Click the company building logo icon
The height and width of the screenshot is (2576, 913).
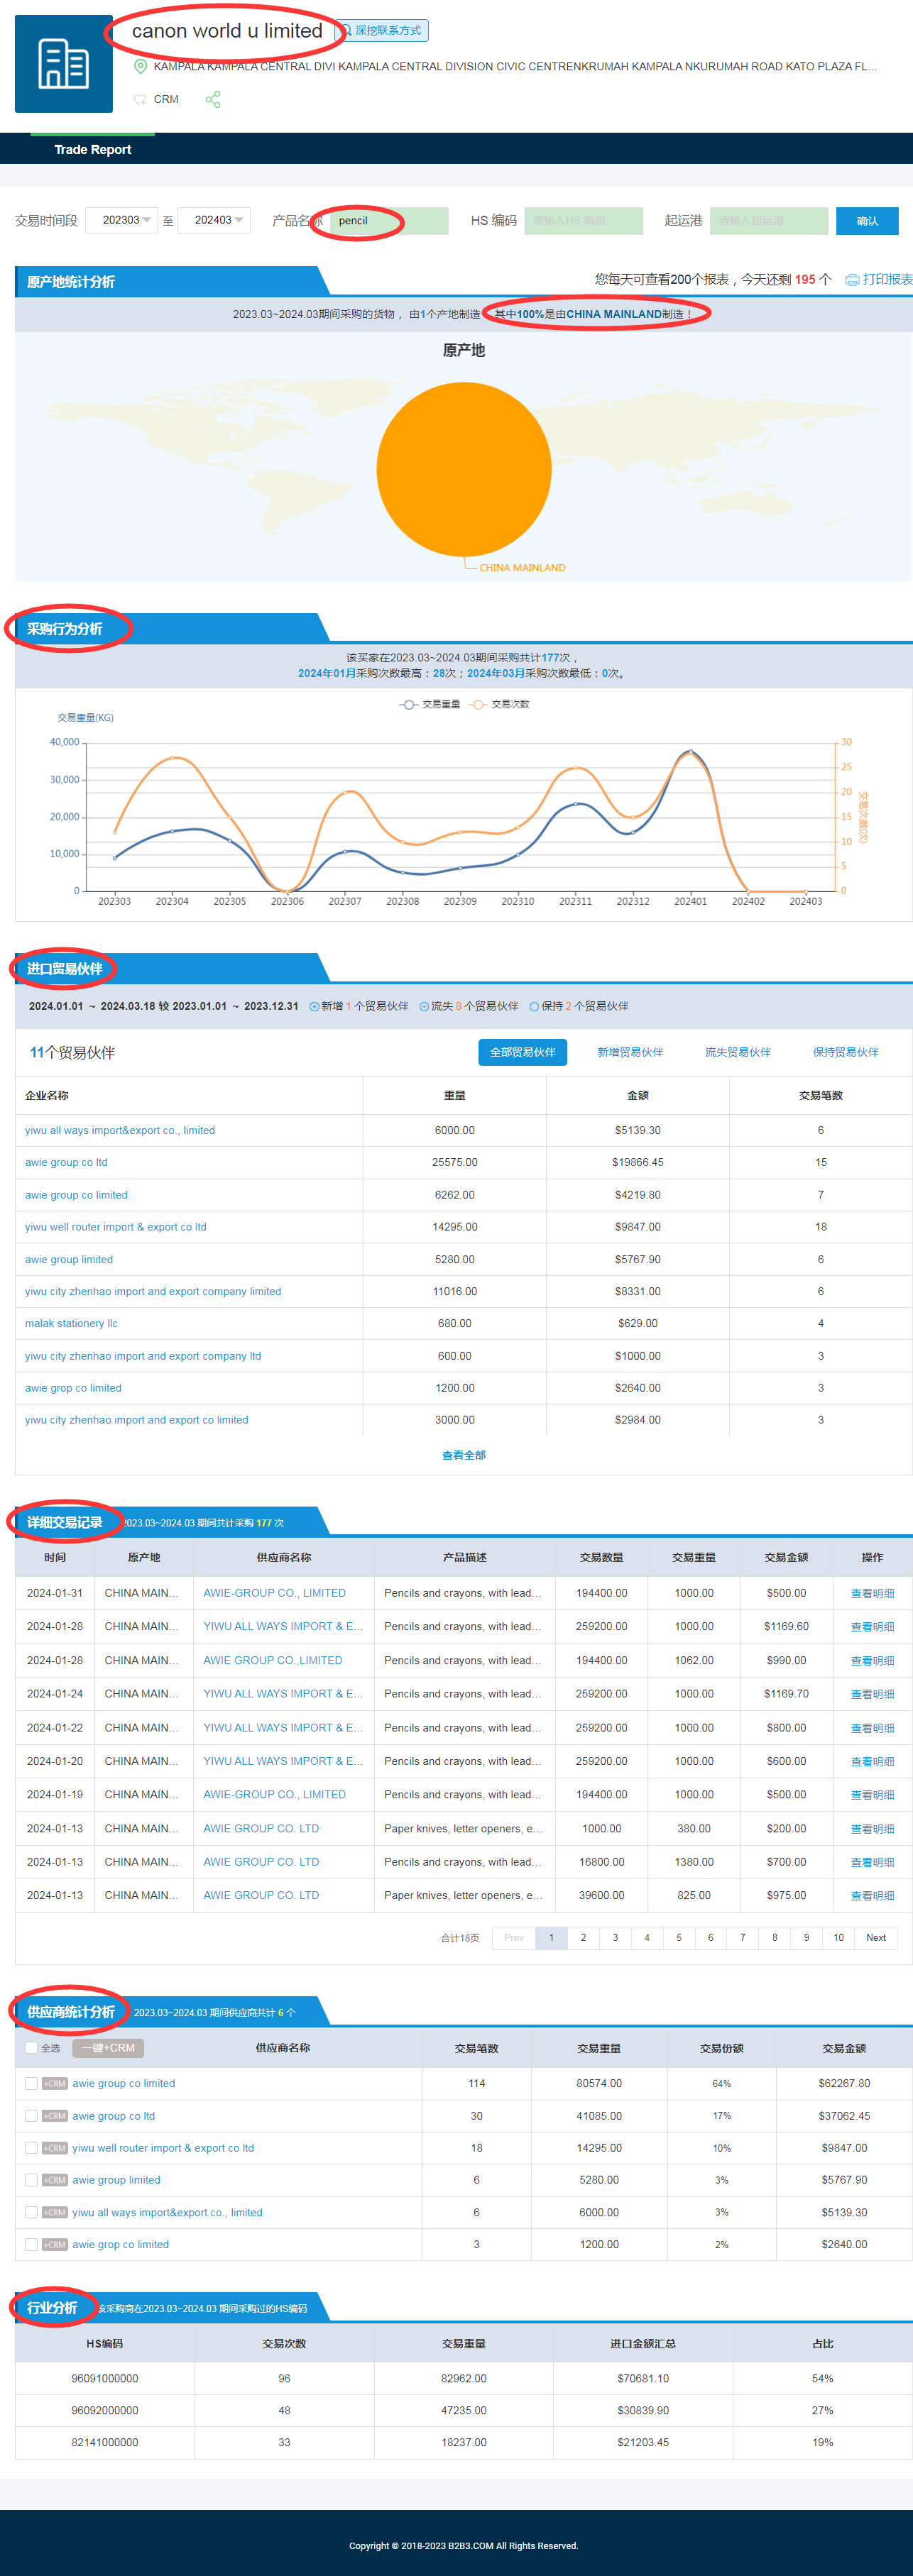coord(63,64)
